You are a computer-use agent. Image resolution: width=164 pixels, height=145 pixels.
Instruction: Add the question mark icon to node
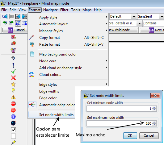[13, 59]
